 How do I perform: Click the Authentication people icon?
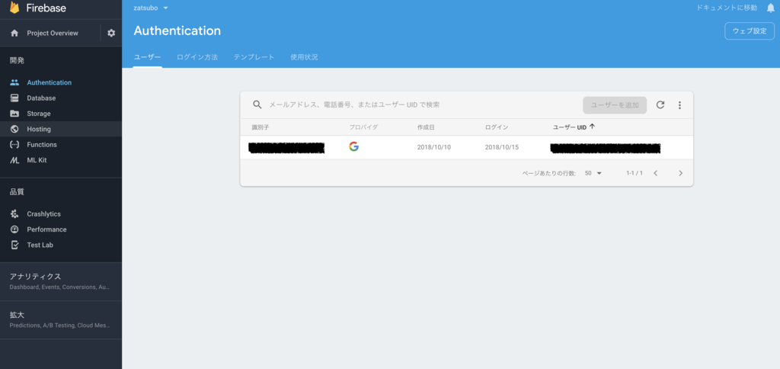pos(14,82)
